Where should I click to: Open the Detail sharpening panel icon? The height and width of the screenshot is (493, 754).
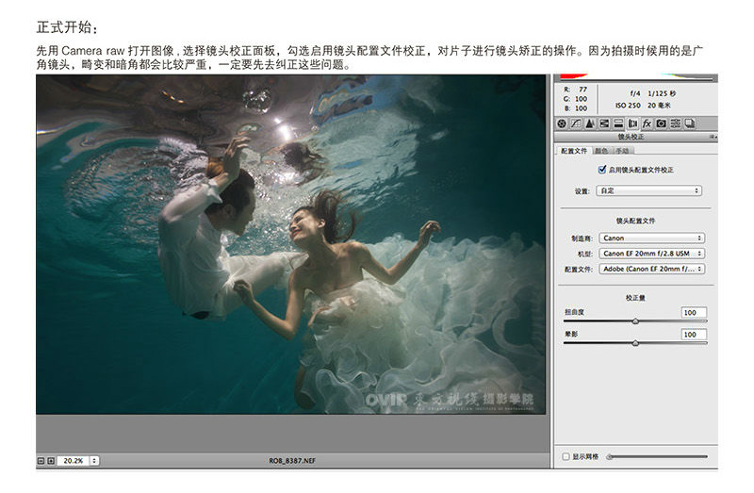[590, 123]
